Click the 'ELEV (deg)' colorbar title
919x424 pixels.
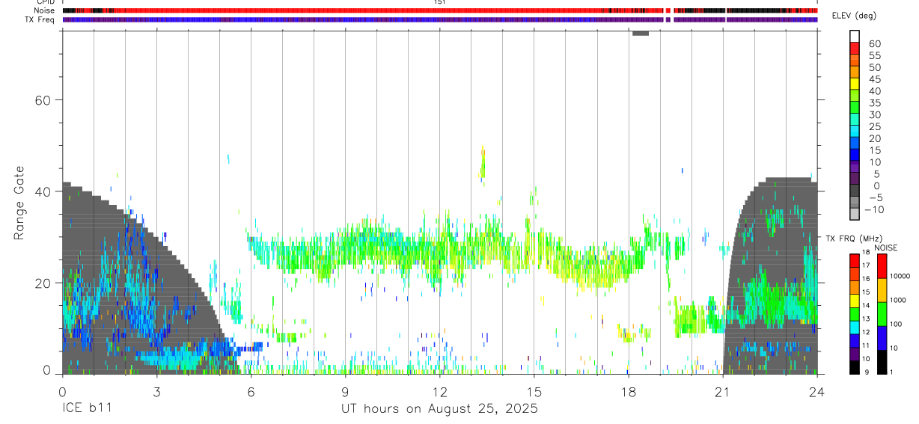(854, 16)
